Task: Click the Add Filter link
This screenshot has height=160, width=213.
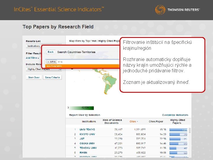Action: [x=32, y=58]
